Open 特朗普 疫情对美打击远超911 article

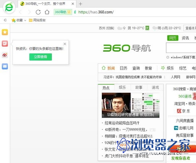[129, 136]
